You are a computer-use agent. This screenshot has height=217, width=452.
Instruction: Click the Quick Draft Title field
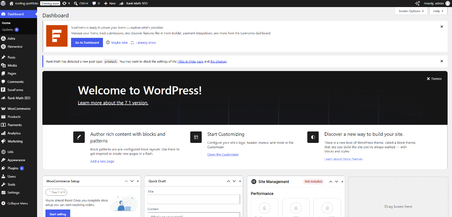coord(194,199)
